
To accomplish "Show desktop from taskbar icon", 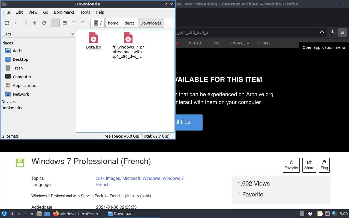I will [47, 214].
